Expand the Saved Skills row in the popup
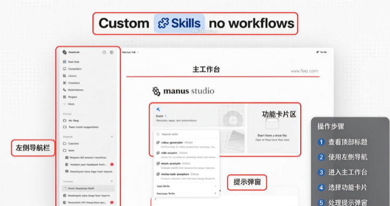Screen dimensions: 390x206 pos(186,186)
